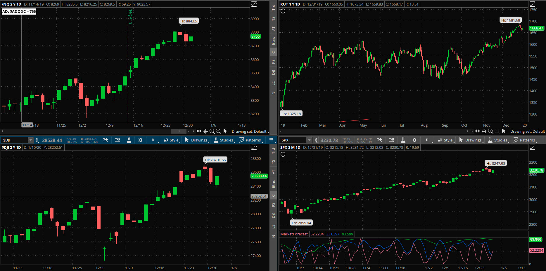Open the $DJI chart's flask Edit studies icon
This screenshot has height=271, width=546.
point(129,140)
